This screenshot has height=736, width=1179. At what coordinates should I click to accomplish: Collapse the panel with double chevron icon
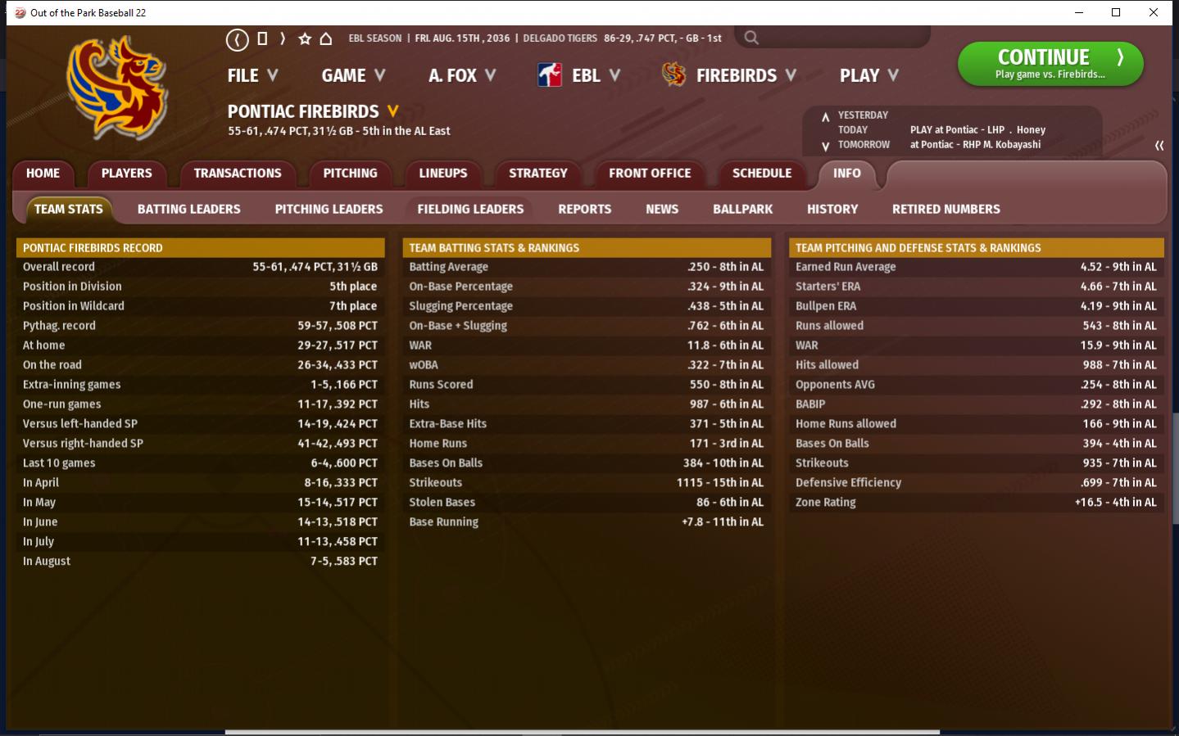click(x=1159, y=146)
